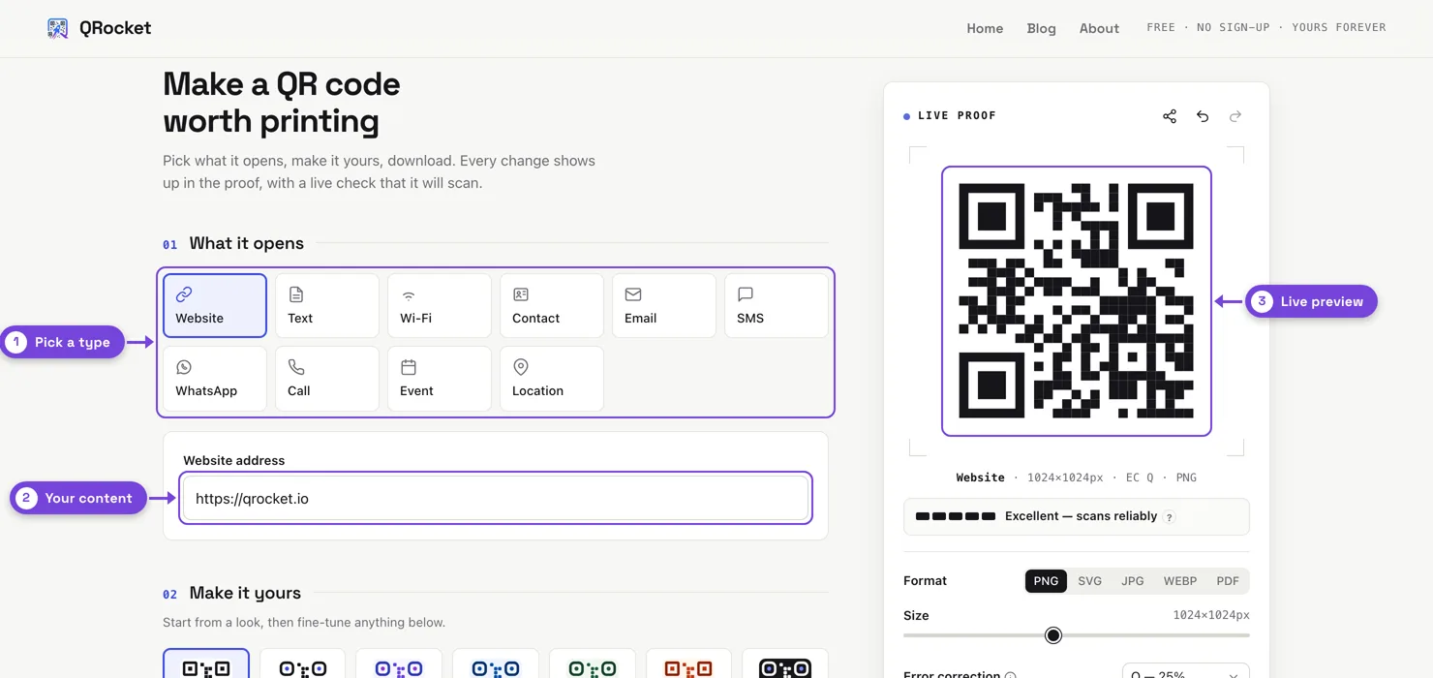1433x678 pixels.
Task: Set format to PNG
Action: [x=1046, y=581]
